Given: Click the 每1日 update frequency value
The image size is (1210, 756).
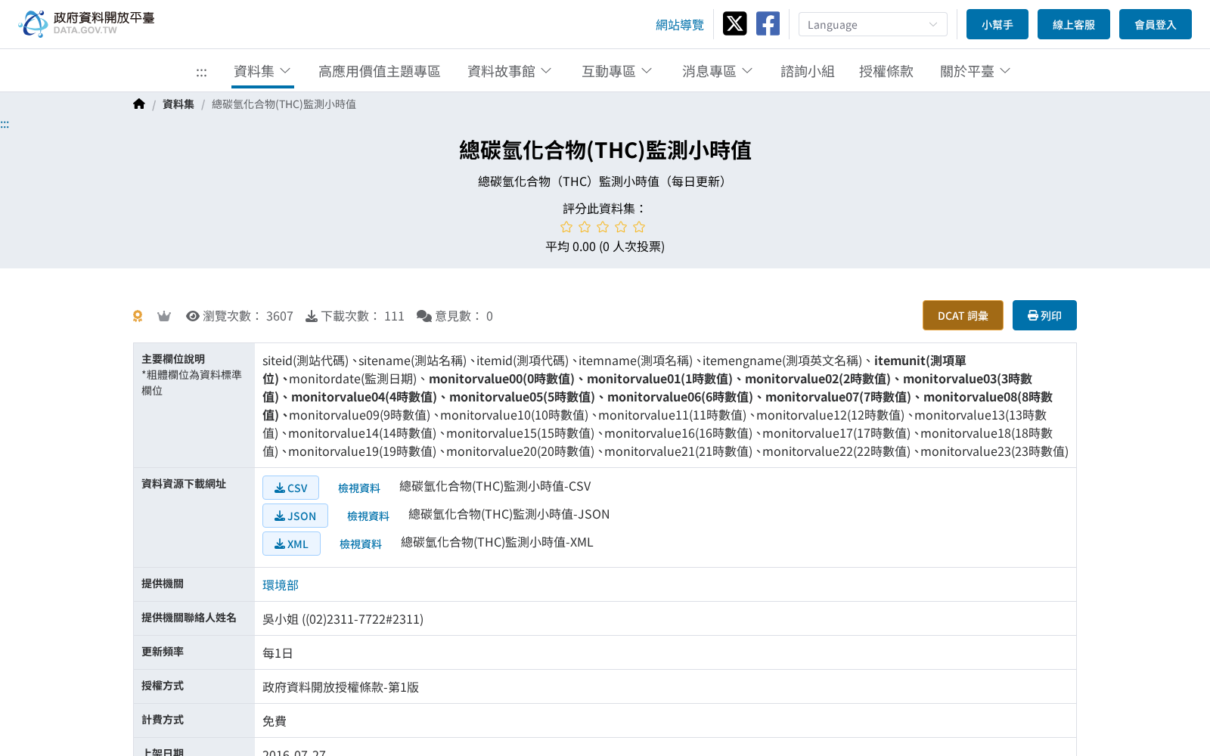Looking at the screenshot, I should pyautogui.click(x=278, y=653).
